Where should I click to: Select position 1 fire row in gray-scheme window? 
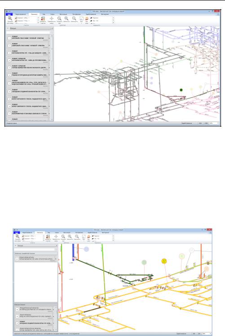click(28, 38)
